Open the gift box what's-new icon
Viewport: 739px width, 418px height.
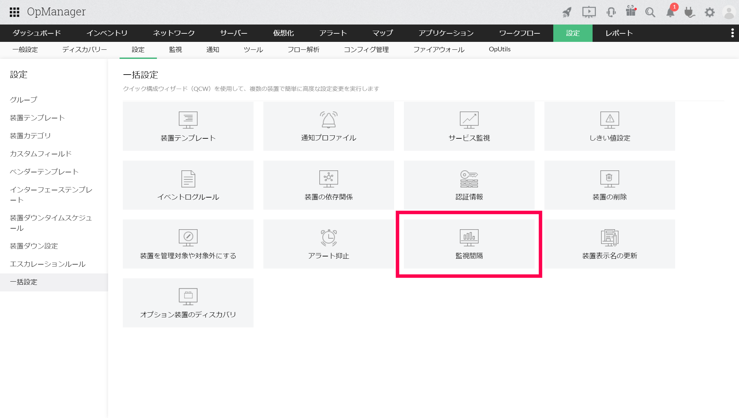click(631, 11)
